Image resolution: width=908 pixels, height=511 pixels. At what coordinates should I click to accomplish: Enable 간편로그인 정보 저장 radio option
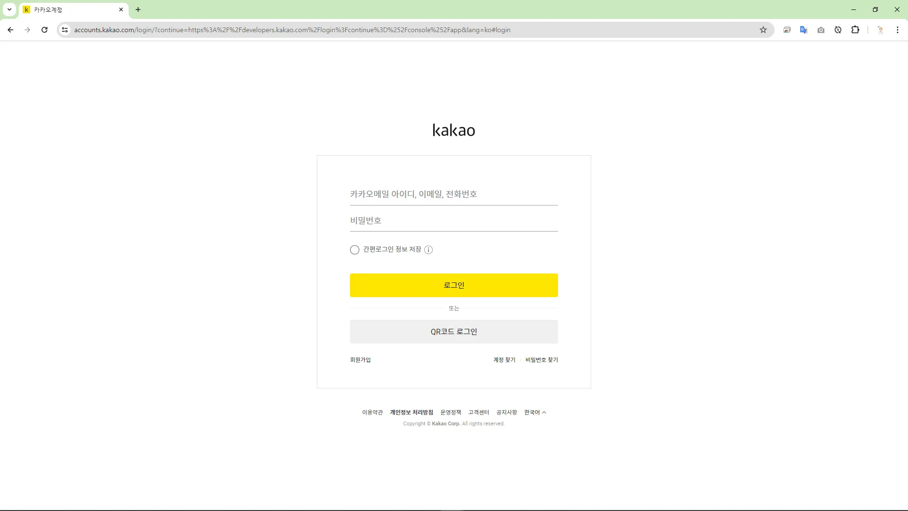(355, 250)
